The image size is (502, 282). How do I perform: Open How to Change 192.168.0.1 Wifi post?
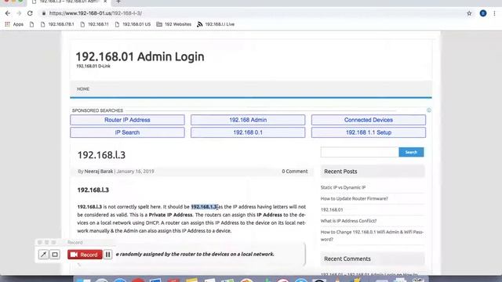[372, 236]
